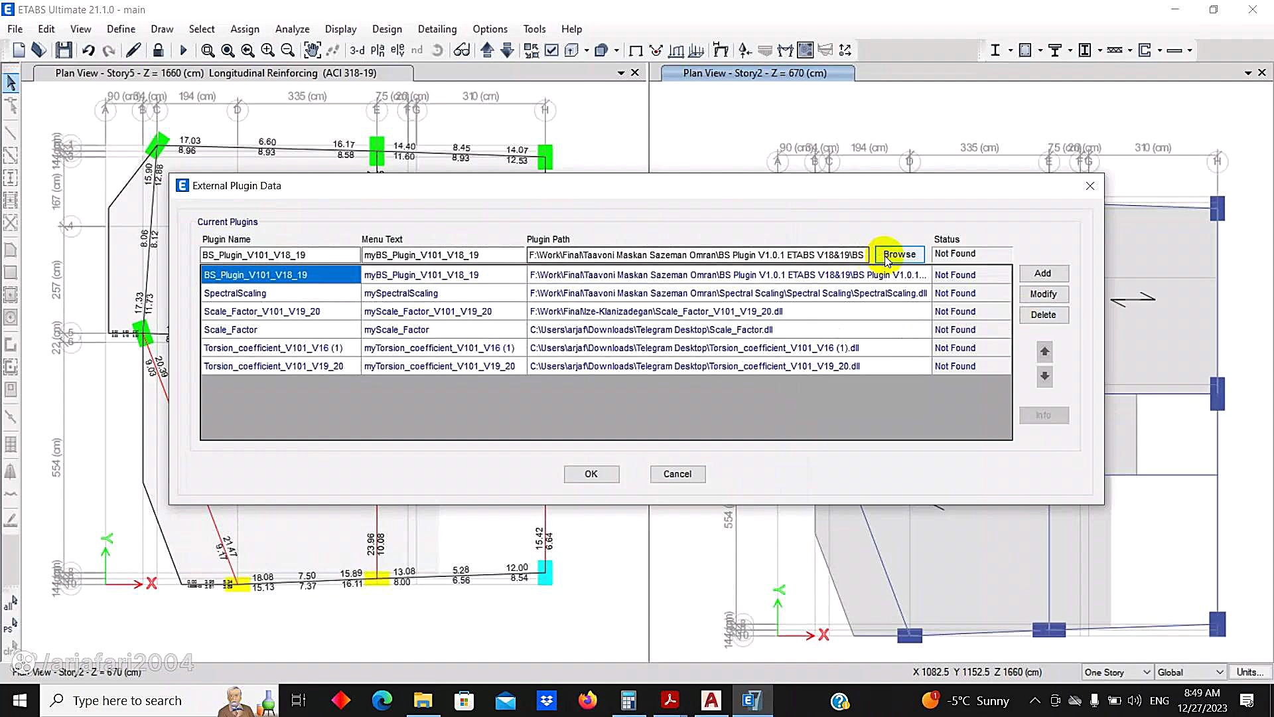Click the Move Down in List arrow
The image size is (1274, 717).
click(507, 50)
